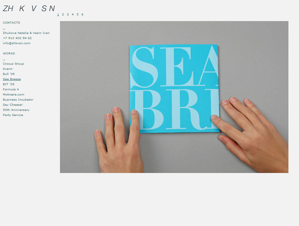Open the Motiware.com project
Image resolution: width=299 pixels, height=226 pixels.
point(13,95)
